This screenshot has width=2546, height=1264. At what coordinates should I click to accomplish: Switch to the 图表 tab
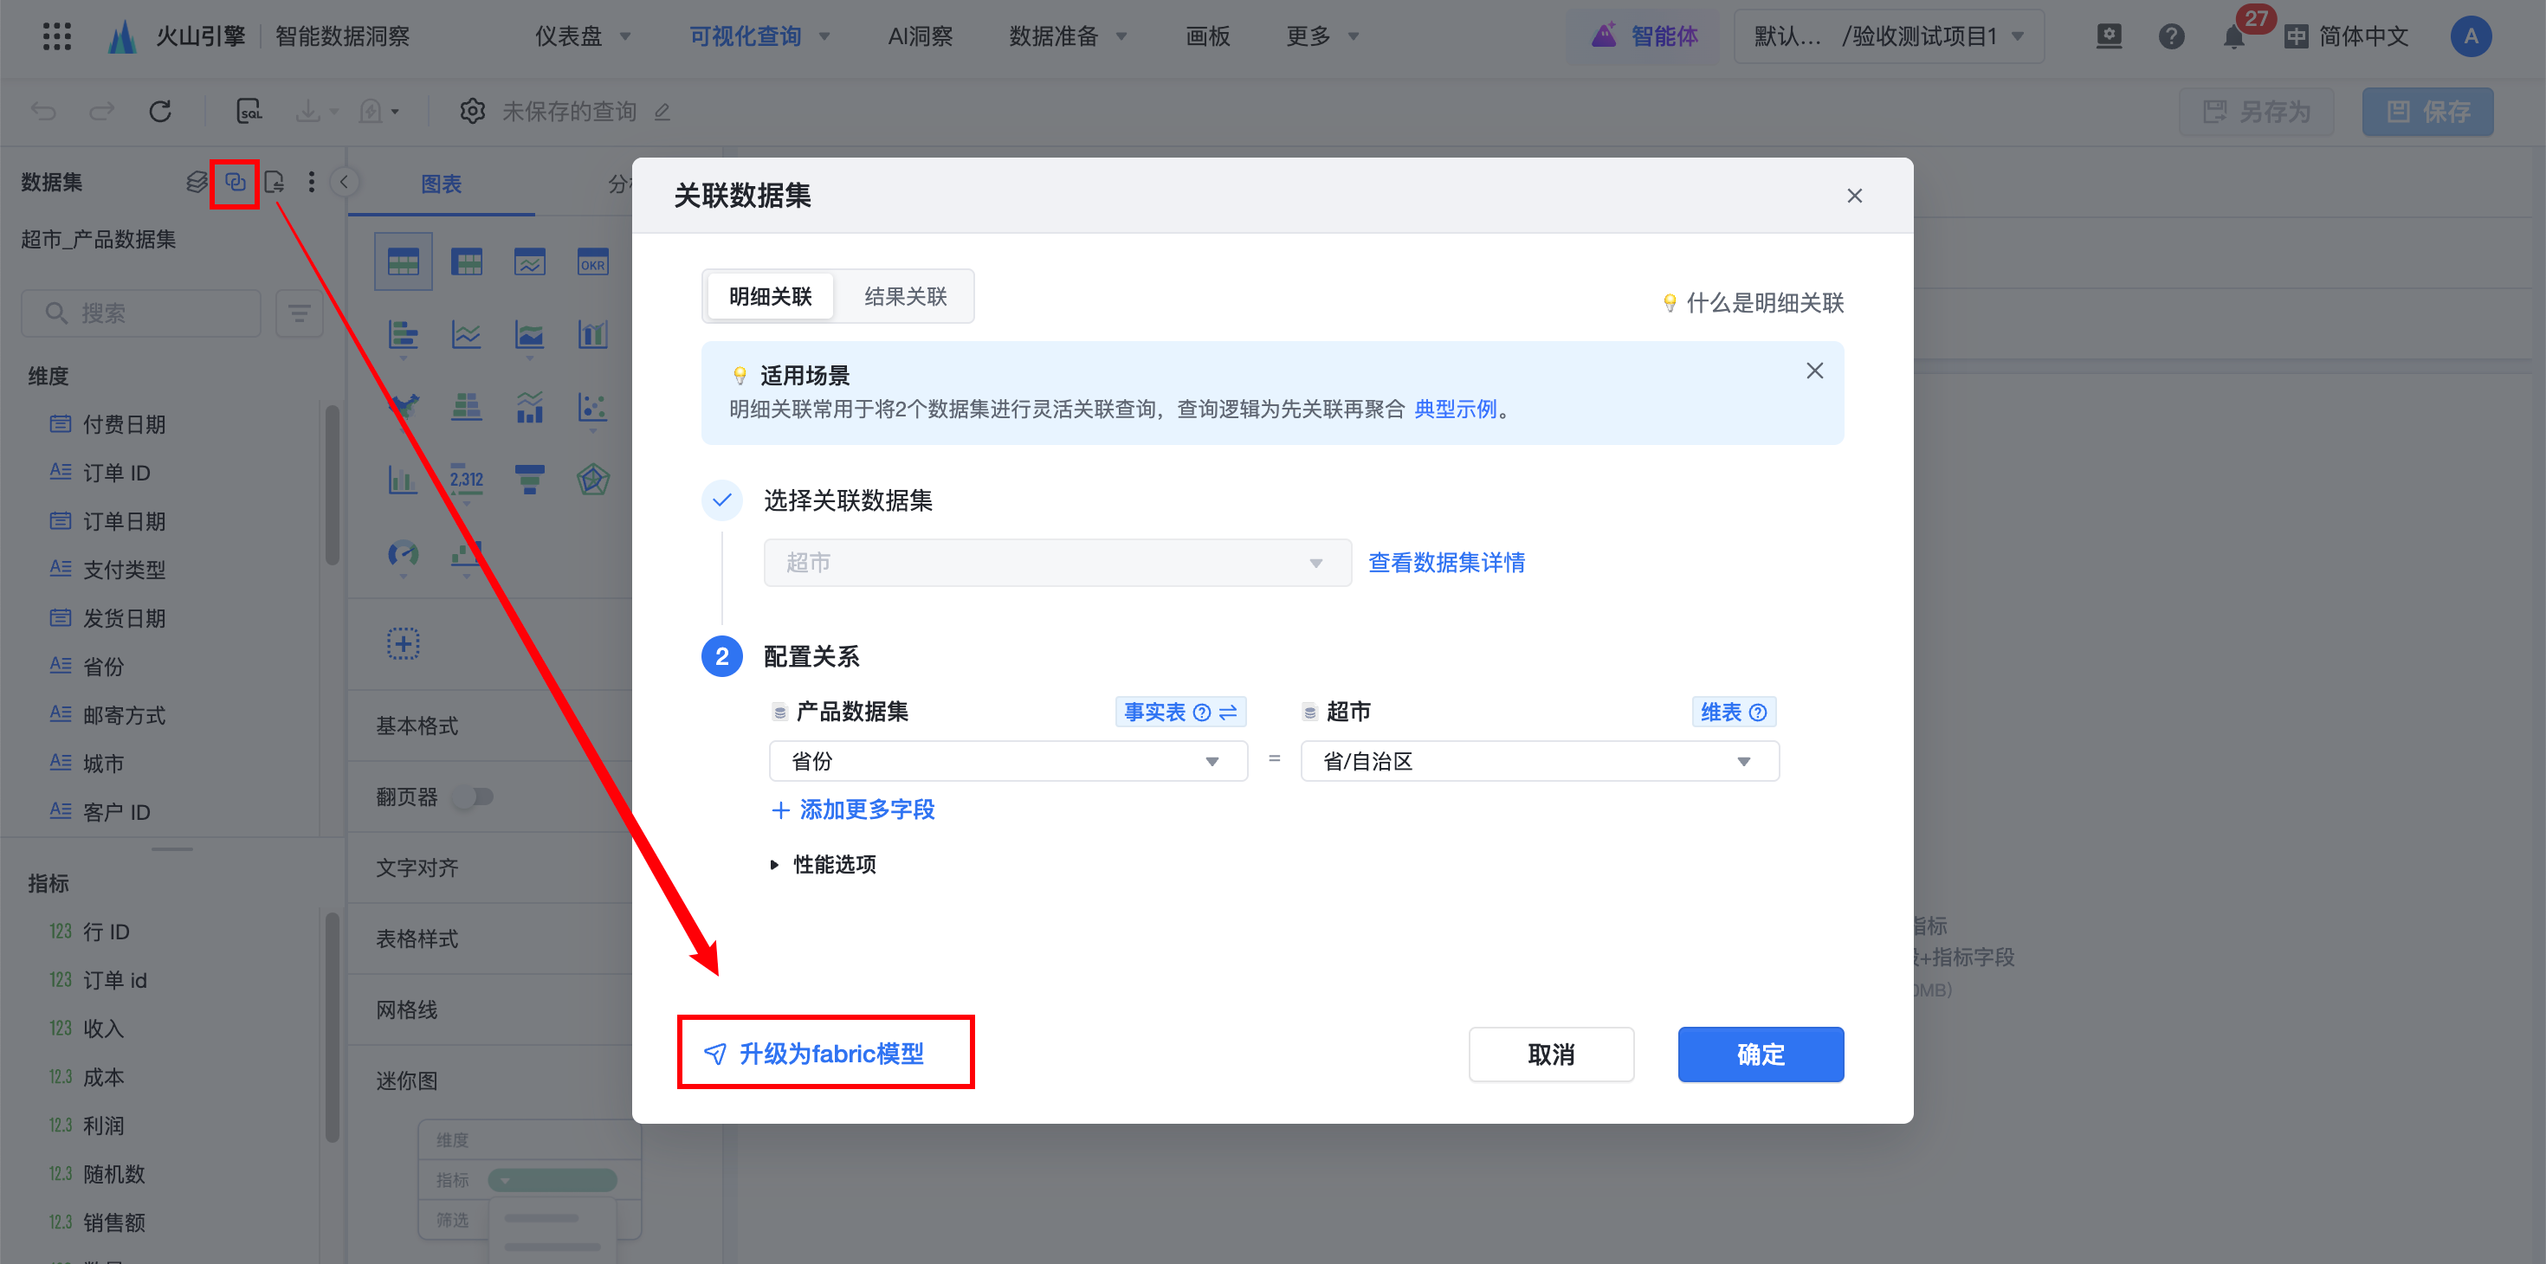441,184
